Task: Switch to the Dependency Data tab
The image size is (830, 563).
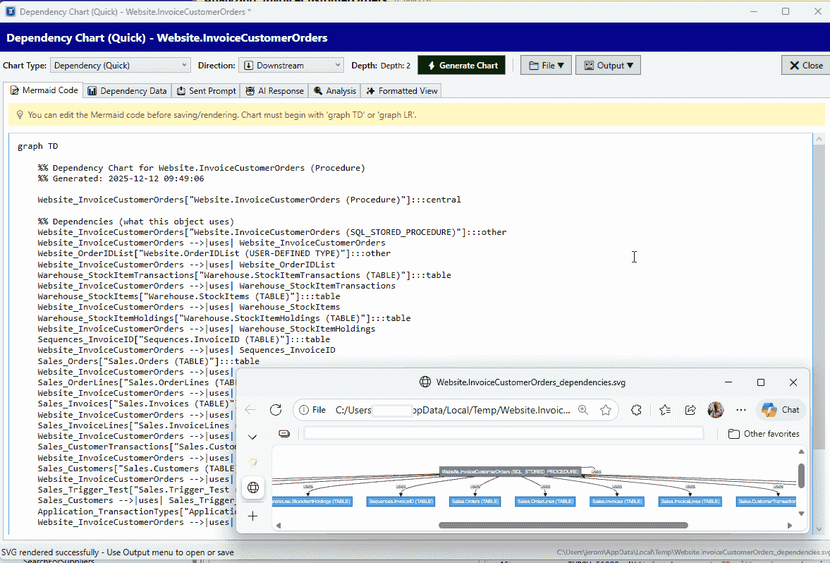Action: (x=127, y=91)
